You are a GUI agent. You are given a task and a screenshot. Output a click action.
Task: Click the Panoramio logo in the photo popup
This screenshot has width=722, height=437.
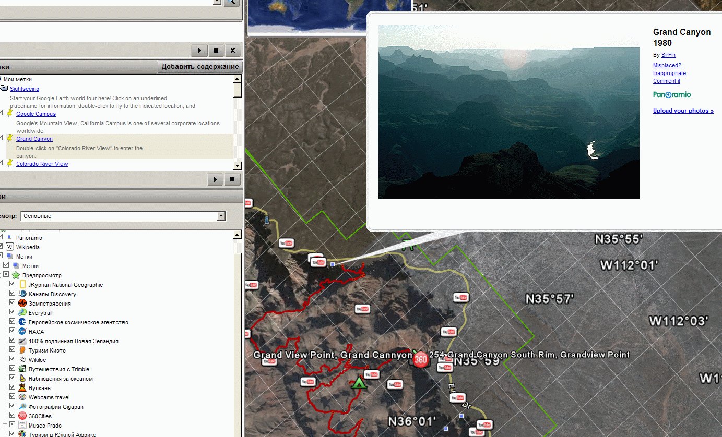point(672,94)
